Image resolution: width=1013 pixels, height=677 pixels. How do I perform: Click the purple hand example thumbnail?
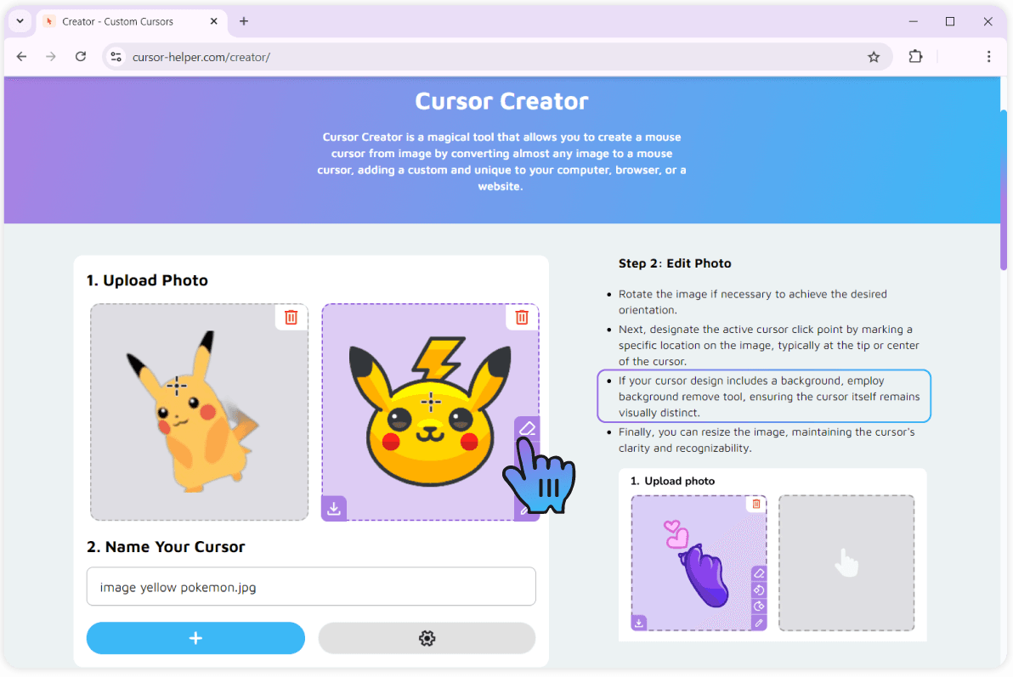coord(699,562)
